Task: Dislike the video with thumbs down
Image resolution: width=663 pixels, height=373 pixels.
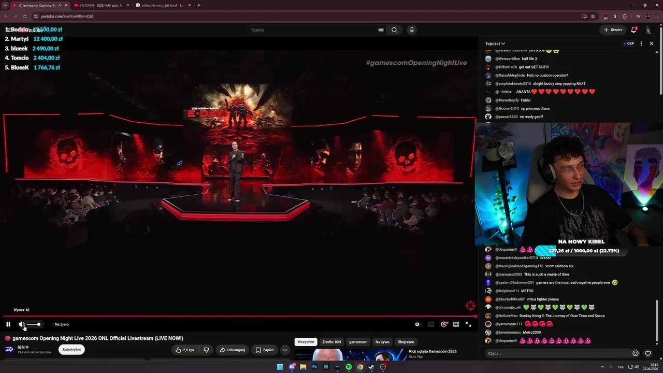Action: [x=206, y=350]
